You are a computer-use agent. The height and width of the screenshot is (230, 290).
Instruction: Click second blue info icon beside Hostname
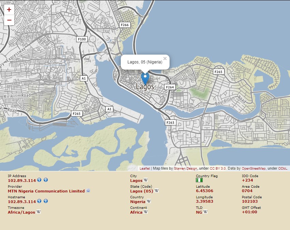[45, 201]
